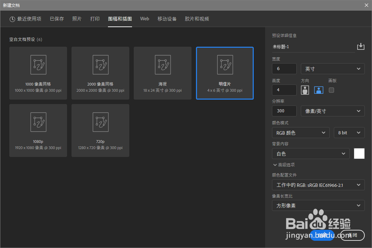372x248 pixels.
Task: Switch to the Web tab
Action: pos(144,19)
